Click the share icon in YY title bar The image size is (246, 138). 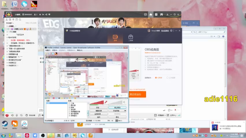(x=46, y=14)
